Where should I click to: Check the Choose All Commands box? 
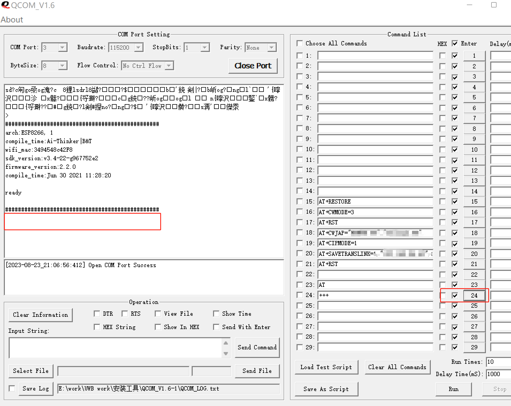click(300, 43)
